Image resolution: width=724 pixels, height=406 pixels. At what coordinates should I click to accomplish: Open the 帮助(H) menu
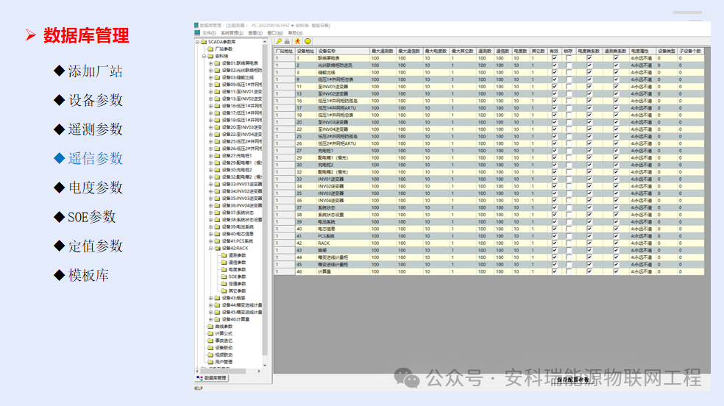coord(295,33)
